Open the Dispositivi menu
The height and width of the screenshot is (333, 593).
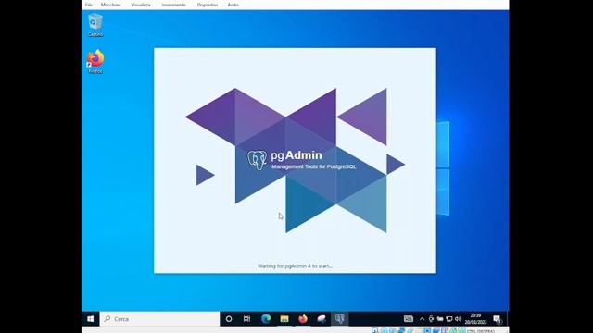(x=208, y=5)
